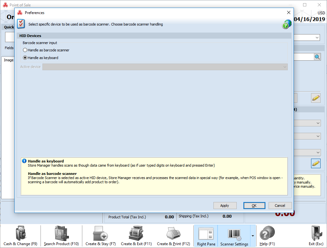Close the Preferences dialog
The image size is (327, 248).
(x=289, y=12)
